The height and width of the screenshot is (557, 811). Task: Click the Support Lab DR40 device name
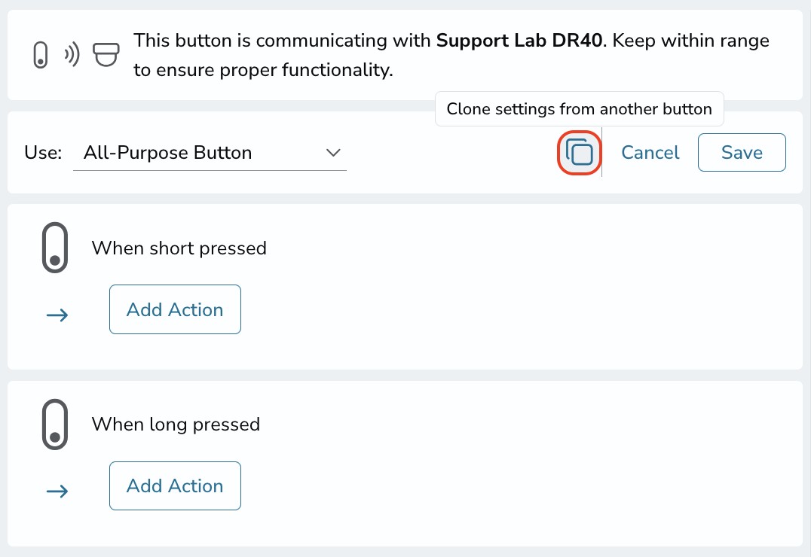tap(519, 41)
